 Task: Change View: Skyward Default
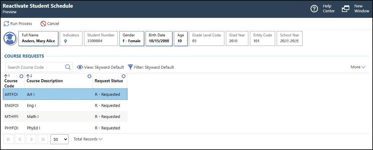pyautogui.click(x=100, y=67)
